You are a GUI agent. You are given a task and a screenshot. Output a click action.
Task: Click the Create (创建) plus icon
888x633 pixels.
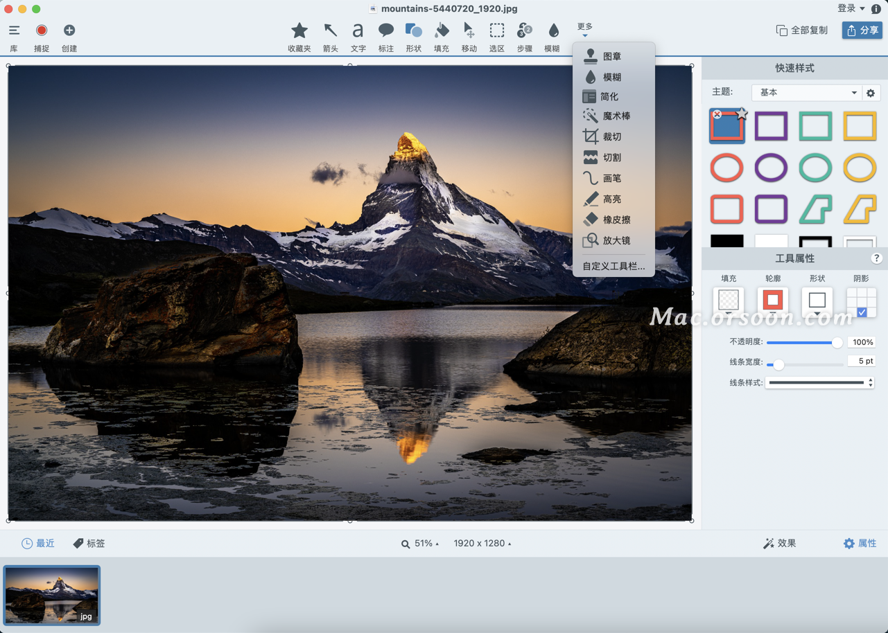69,30
